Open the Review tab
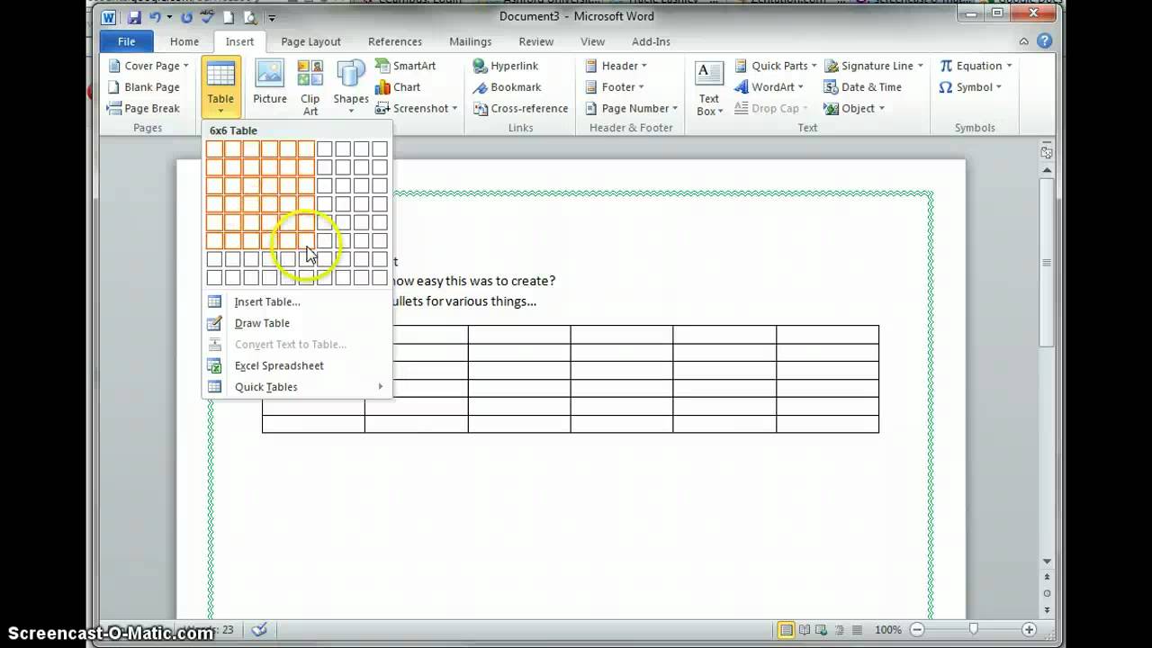1152x648 pixels. [x=536, y=41]
